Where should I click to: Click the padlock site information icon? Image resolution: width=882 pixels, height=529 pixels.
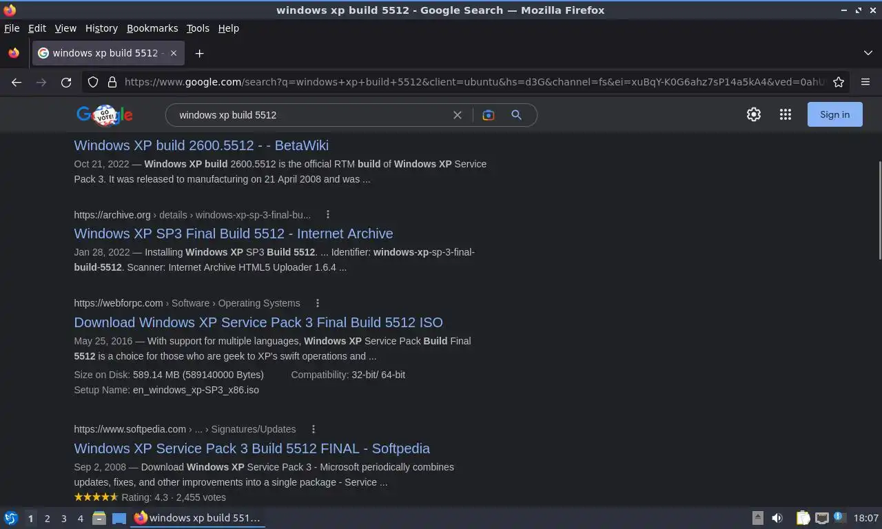[112, 82]
